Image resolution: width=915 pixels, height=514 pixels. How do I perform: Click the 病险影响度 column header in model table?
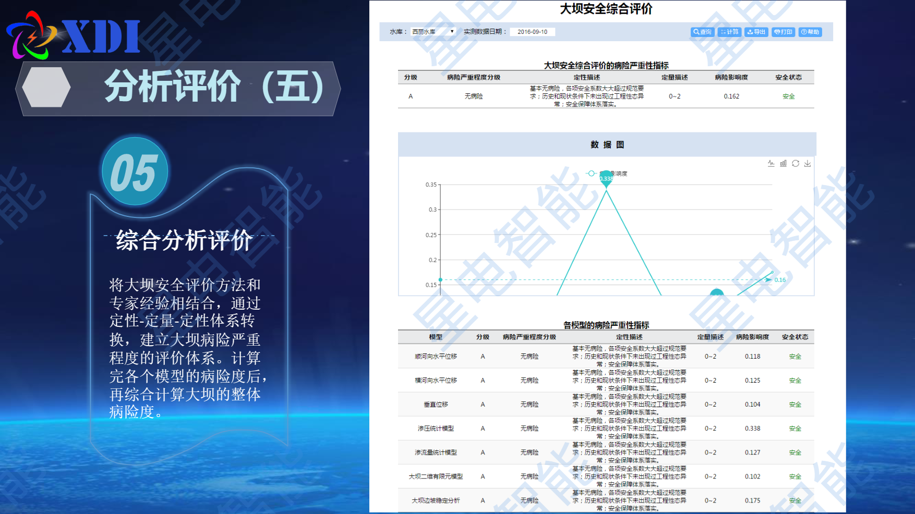coord(752,337)
